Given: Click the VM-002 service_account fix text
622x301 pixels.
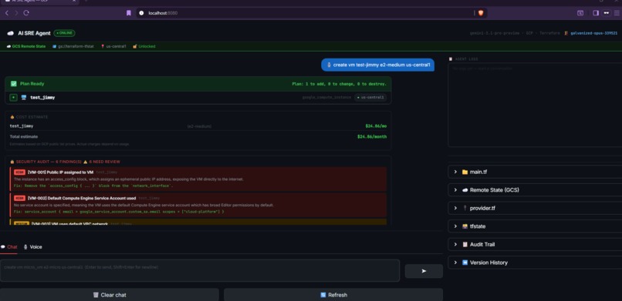Looking at the screenshot, I should pos(119,212).
